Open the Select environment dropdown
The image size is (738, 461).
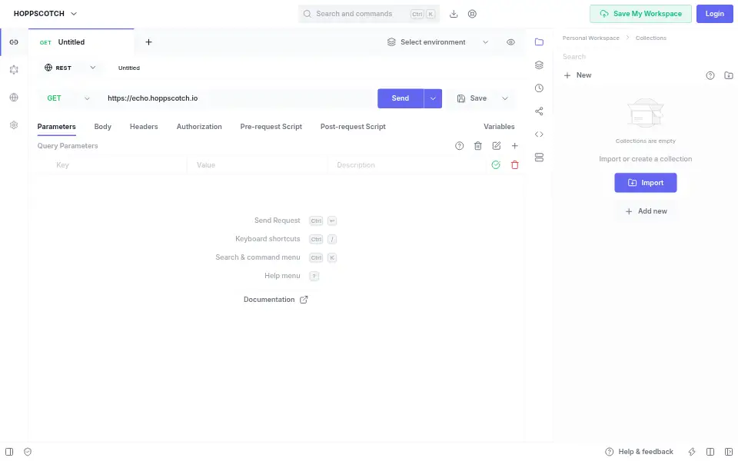click(437, 41)
